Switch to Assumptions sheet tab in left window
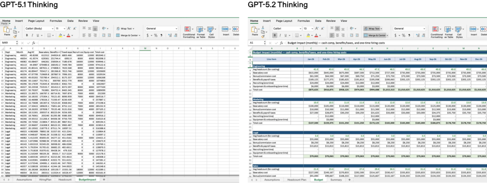487x183 pixels. pos(24,180)
